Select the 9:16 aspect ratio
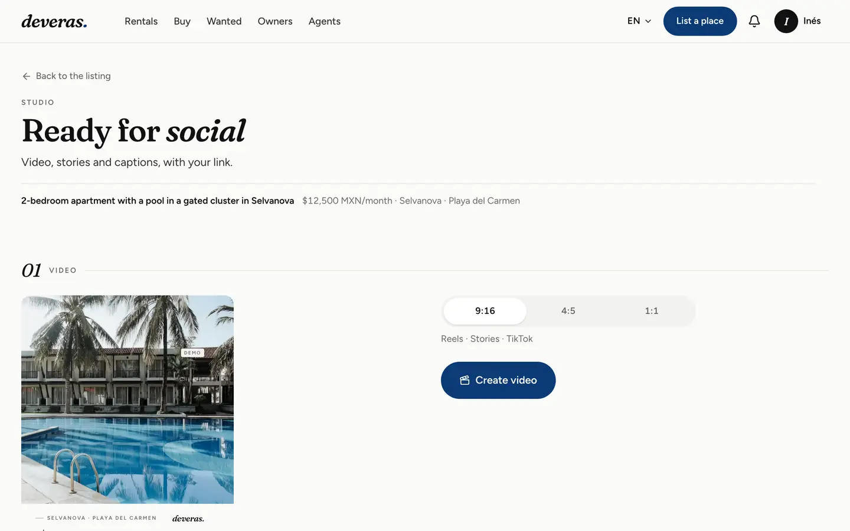The image size is (850, 531). point(485,311)
